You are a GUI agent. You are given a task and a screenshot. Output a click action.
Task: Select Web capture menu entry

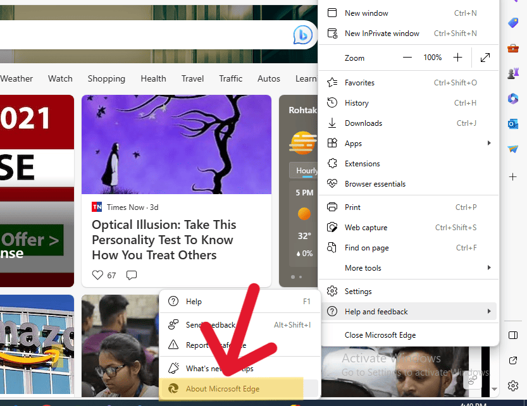click(407, 228)
